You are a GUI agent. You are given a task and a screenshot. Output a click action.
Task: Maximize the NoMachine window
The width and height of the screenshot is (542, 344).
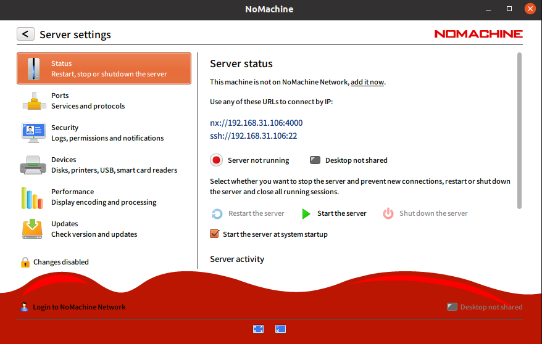pyautogui.click(x=509, y=9)
